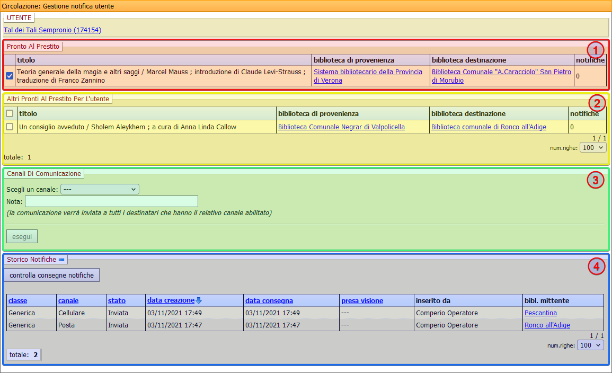Open the Scegli un canale dropdown

pos(100,189)
